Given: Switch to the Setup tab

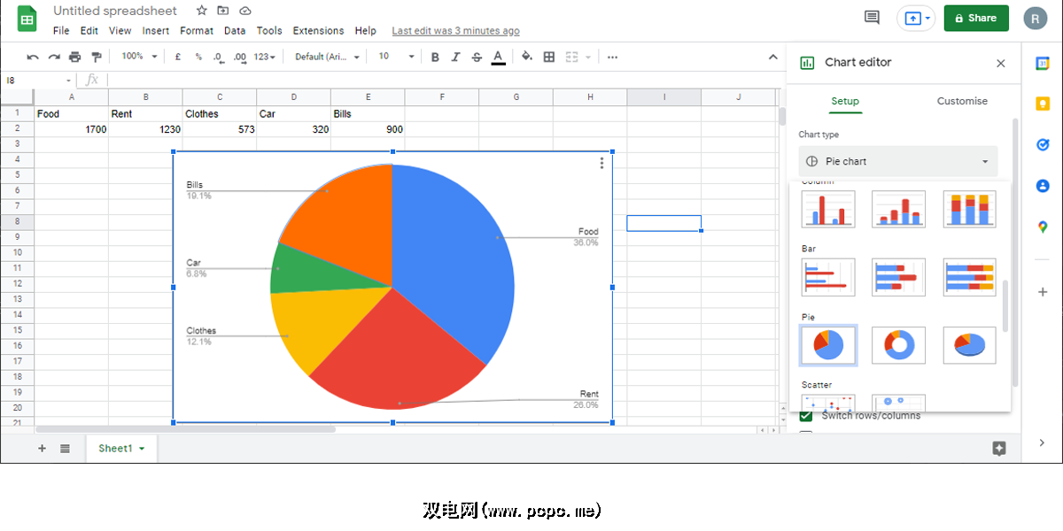Looking at the screenshot, I should [845, 101].
